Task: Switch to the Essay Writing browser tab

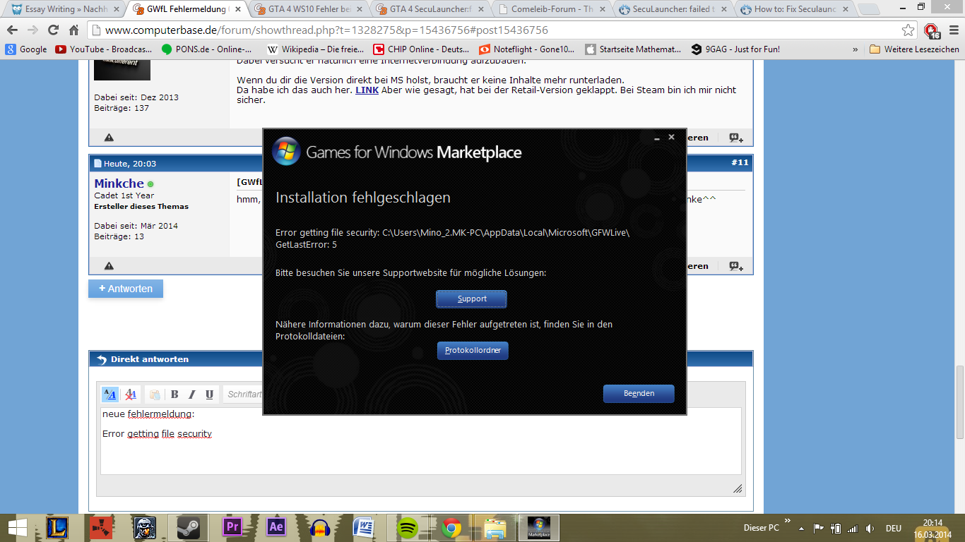Action: click(65, 10)
